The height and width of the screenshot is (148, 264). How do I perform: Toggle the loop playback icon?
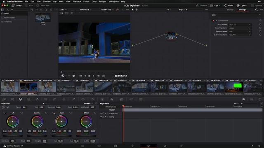pyautogui.click(x=104, y=76)
